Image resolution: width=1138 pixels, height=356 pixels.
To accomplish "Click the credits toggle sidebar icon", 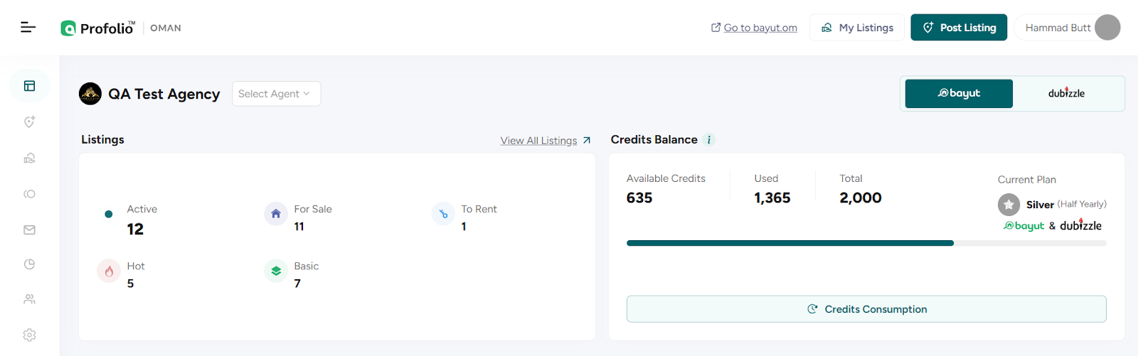I will (29, 194).
